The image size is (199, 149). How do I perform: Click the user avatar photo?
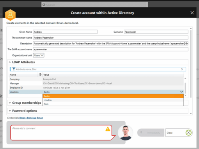tap(126, 133)
